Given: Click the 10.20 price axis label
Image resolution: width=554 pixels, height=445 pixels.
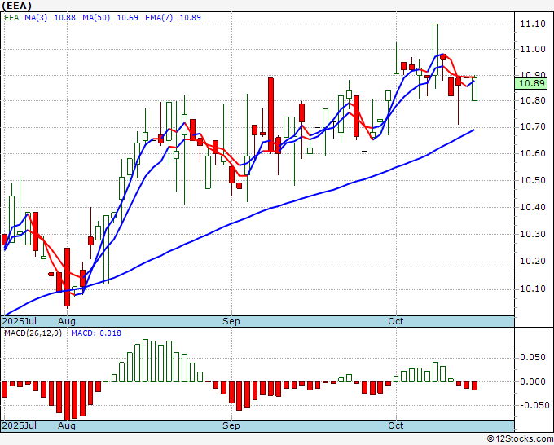Looking at the screenshot, I should pyautogui.click(x=533, y=261).
